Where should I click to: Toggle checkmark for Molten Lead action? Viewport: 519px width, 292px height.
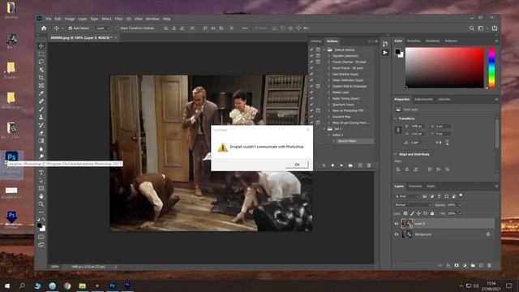[311, 92]
